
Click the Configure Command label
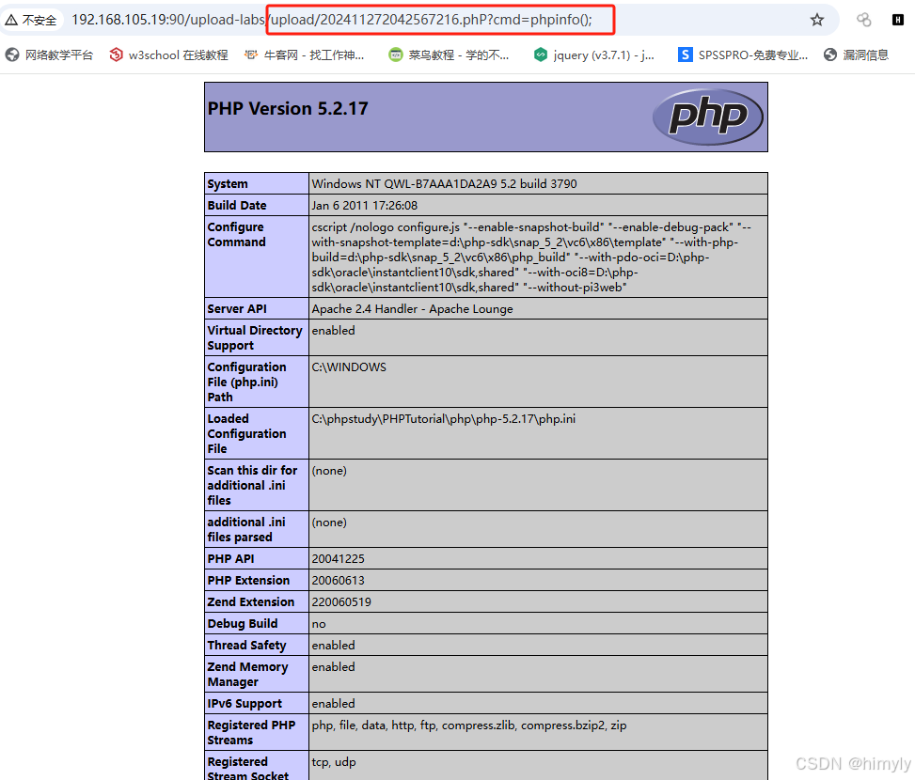click(x=236, y=234)
